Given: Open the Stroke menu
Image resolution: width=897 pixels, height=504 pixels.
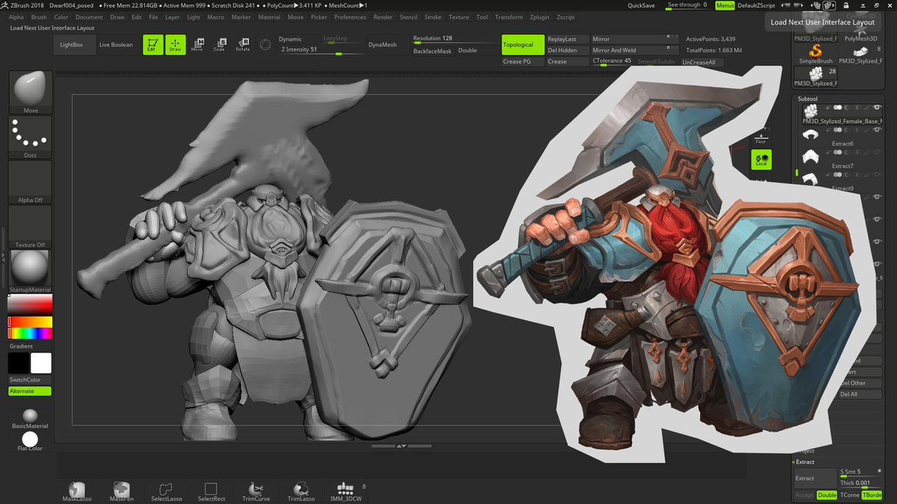Looking at the screenshot, I should pyautogui.click(x=433, y=16).
